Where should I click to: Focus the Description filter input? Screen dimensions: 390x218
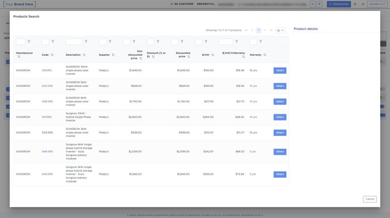point(74,41)
